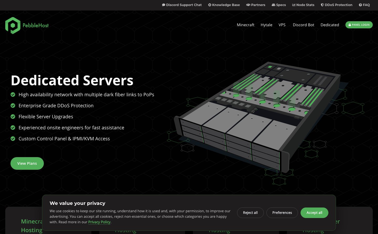Click the "We value your privacy" title
Viewport: 378px width, 234px height.
77,203
